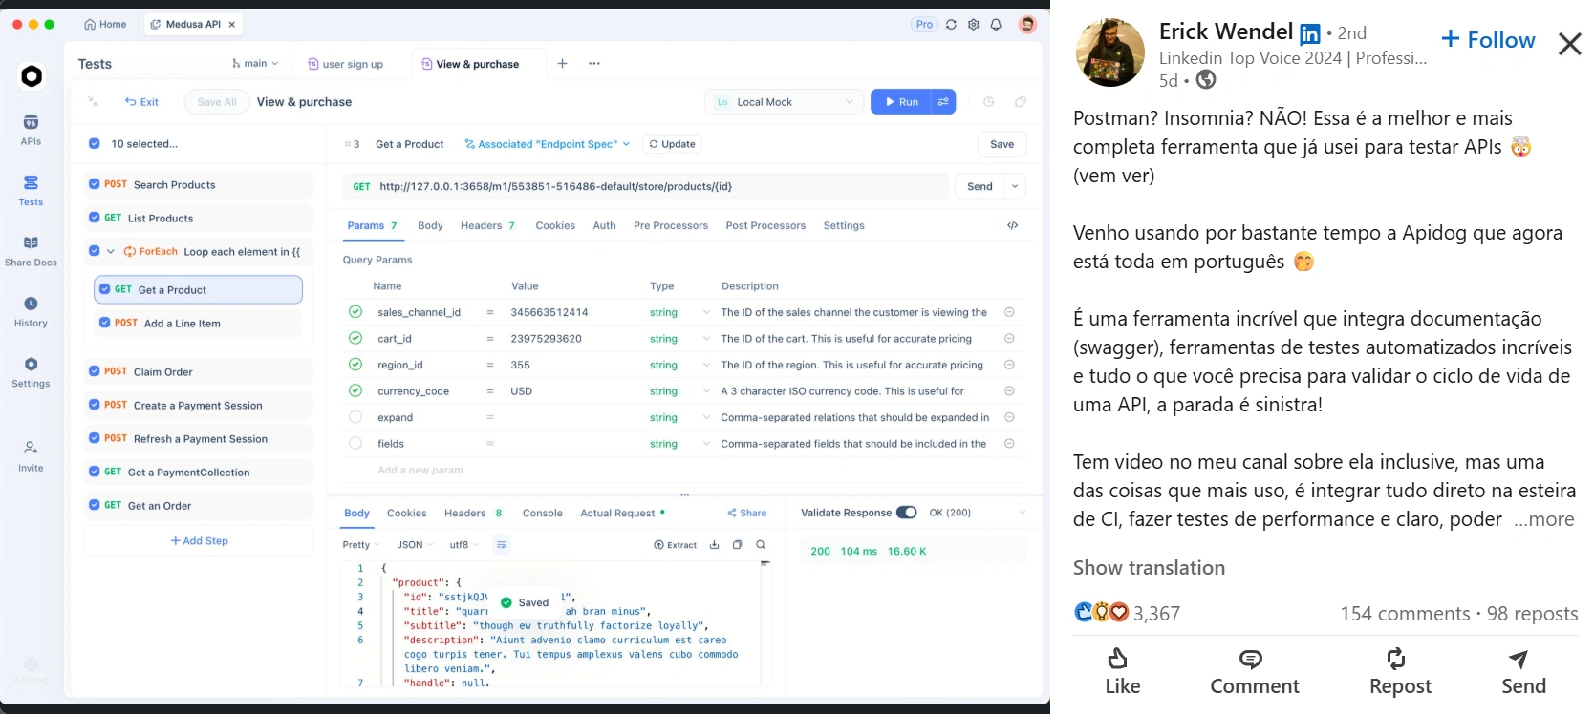
Task: Download the response body
Action: click(x=714, y=545)
